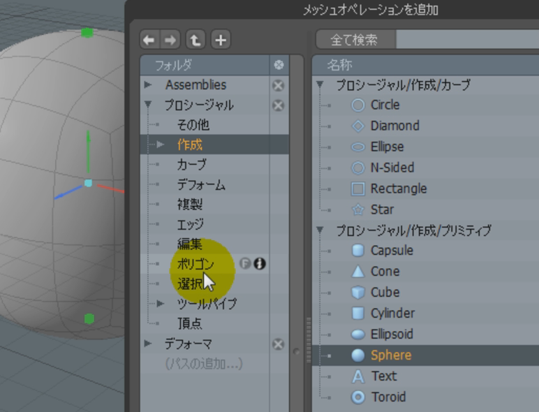The width and height of the screenshot is (539, 412).
Task: Select the Star curve icon
Action: pos(358,209)
